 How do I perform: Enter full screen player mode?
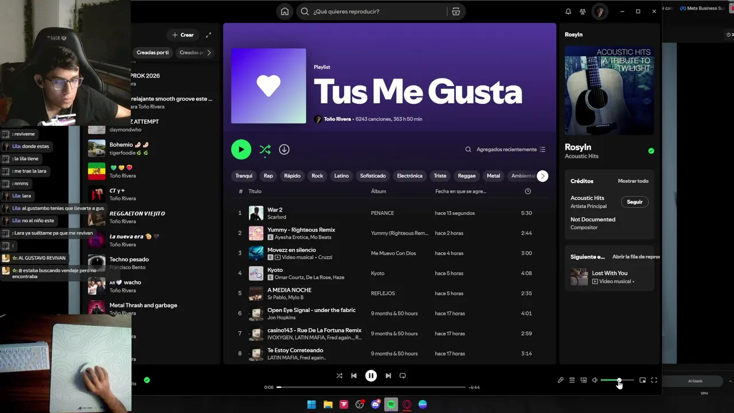click(654, 380)
